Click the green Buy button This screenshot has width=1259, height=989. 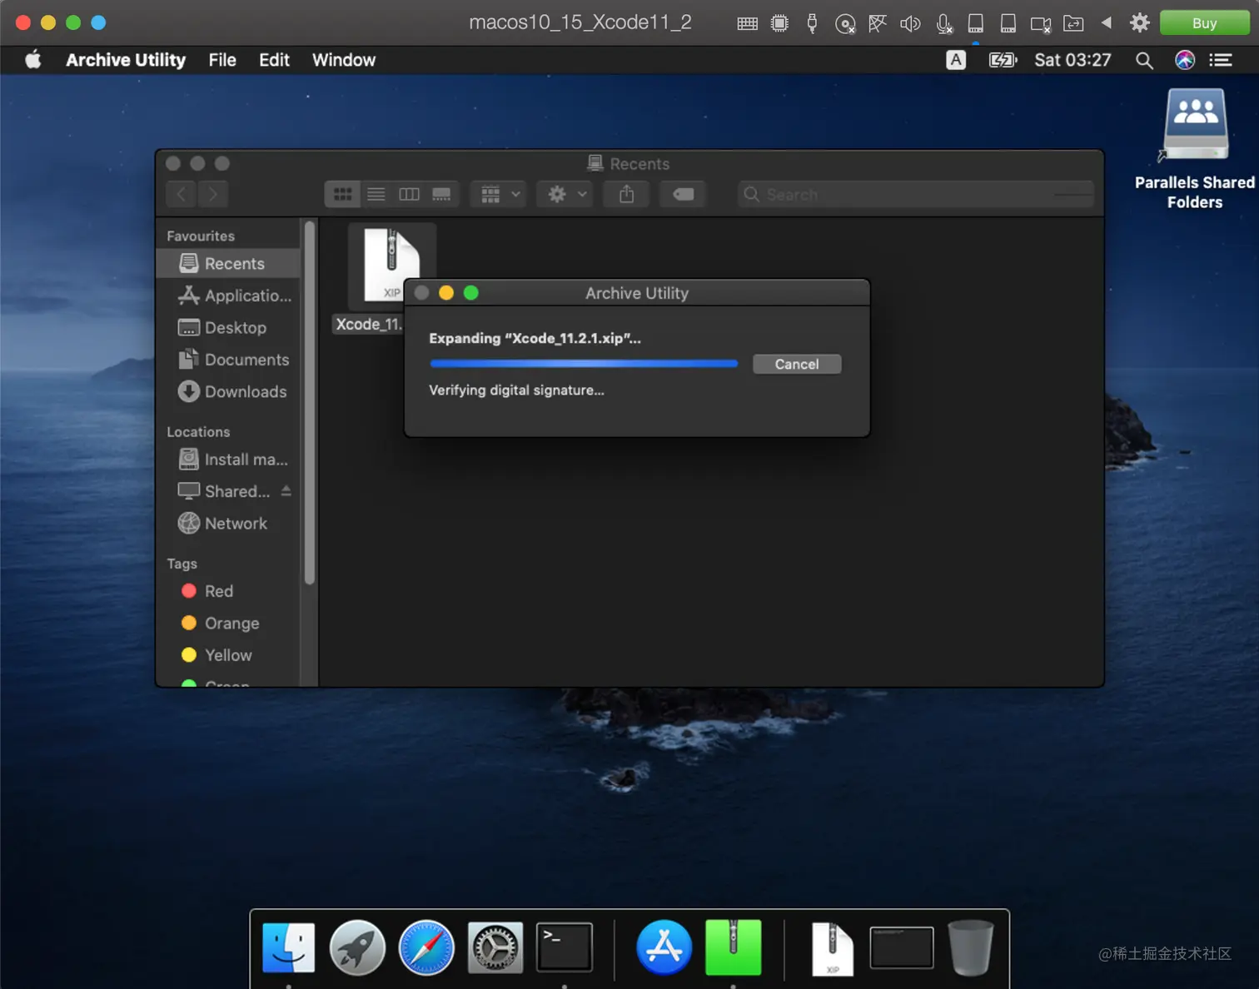(x=1204, y=23)
